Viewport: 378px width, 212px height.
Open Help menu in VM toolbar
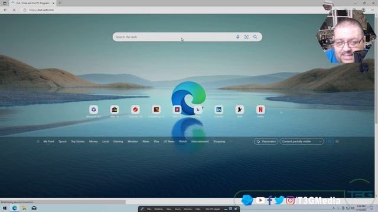pyautogui.click(x=198, y=209)
